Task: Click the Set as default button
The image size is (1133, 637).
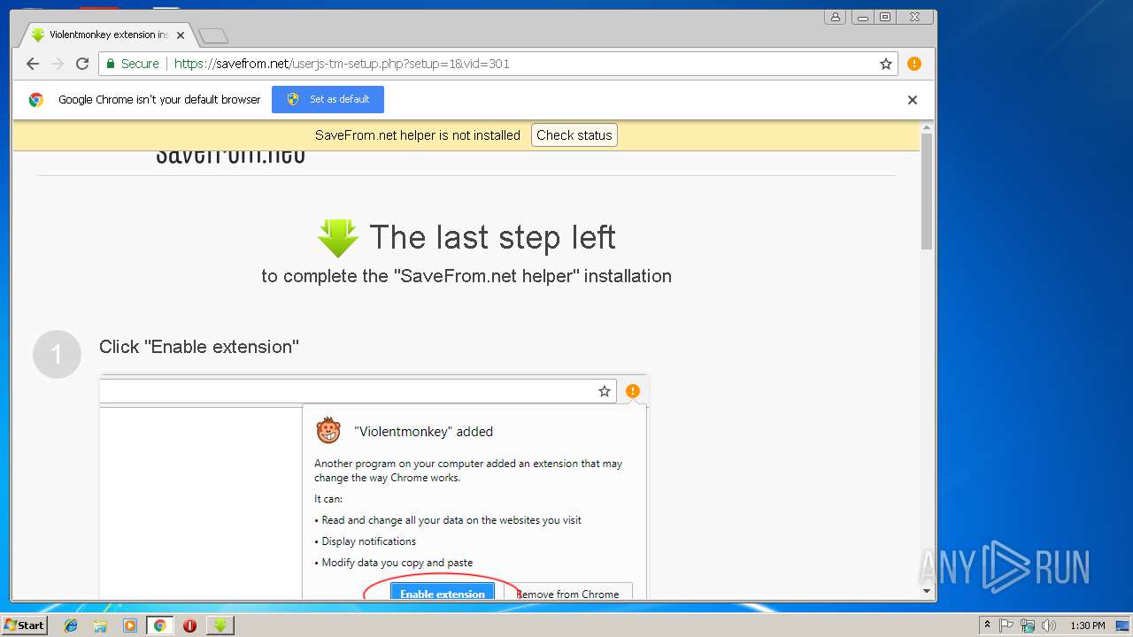Action: 328,99
